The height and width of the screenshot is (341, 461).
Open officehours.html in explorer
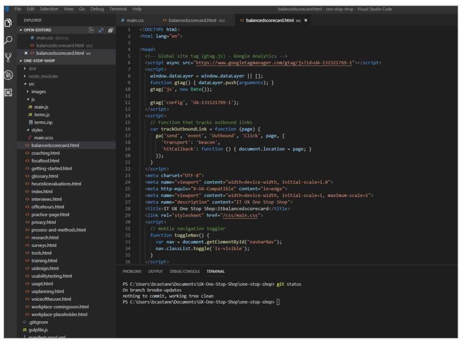click(66, 207)
